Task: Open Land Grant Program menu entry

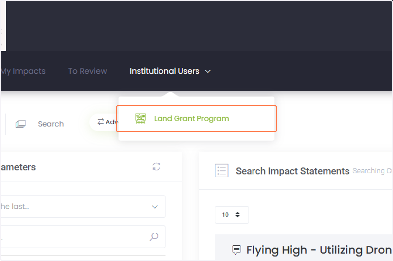Action: pyautogui.click(x=196, y=119)
